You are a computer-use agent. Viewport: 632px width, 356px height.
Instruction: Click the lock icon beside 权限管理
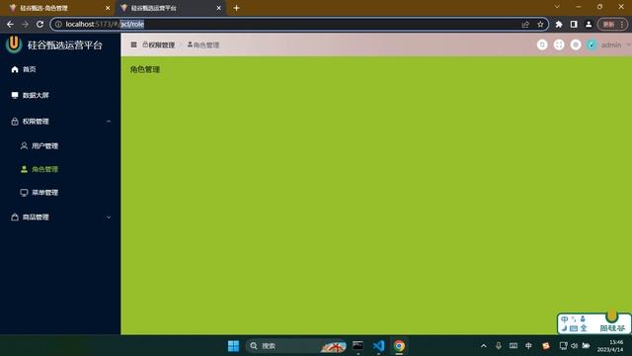(15, 122)
